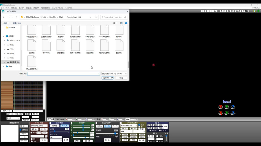Select the ON radio button
The image size is (261, 146).
click(x=32, y=139)
